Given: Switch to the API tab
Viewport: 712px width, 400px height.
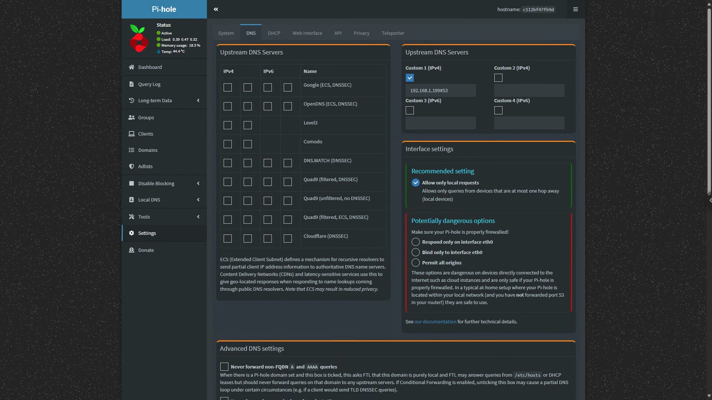Looking at the screenshot, I should point(338,33).
